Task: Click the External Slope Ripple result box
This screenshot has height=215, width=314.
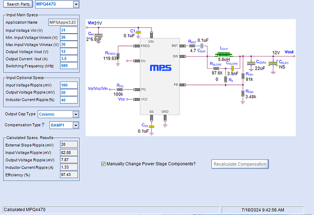Action: (x=69, y=145)
